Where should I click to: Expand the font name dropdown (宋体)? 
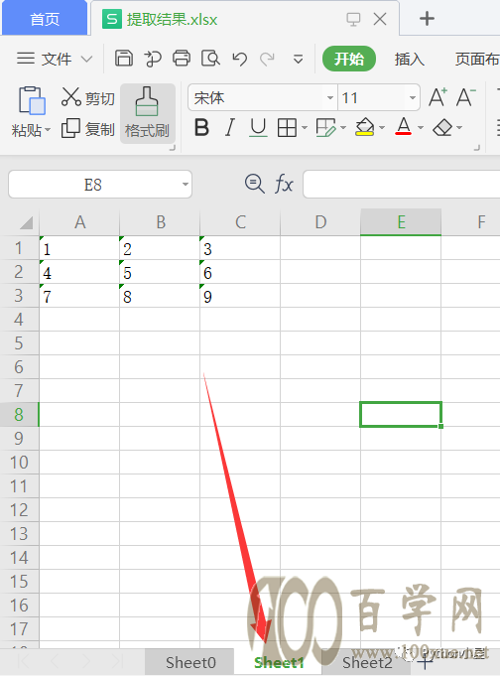coord(329,98)
